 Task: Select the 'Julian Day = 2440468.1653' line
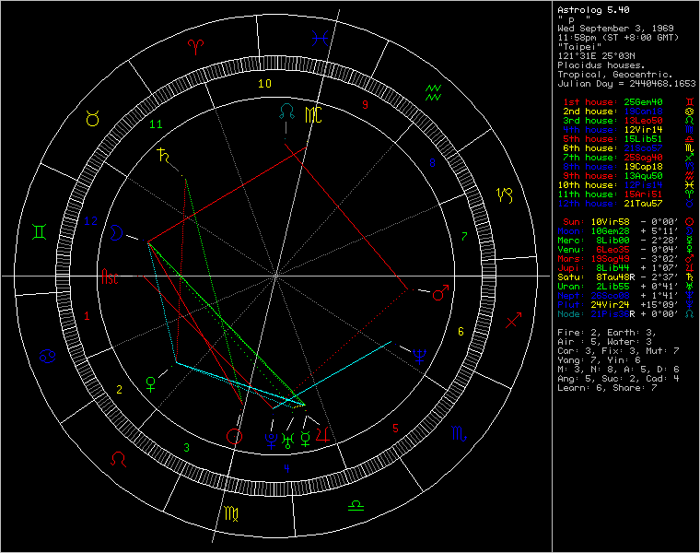[x=626, y=84]
